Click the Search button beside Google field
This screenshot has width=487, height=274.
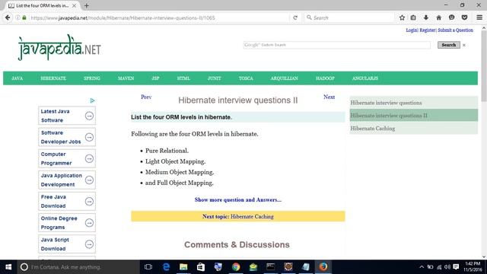449,45
